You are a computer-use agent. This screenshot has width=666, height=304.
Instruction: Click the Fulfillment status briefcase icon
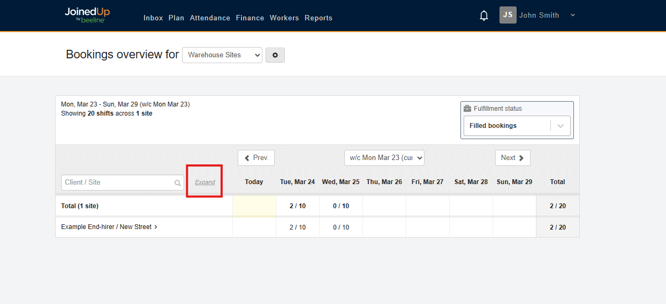467,109
